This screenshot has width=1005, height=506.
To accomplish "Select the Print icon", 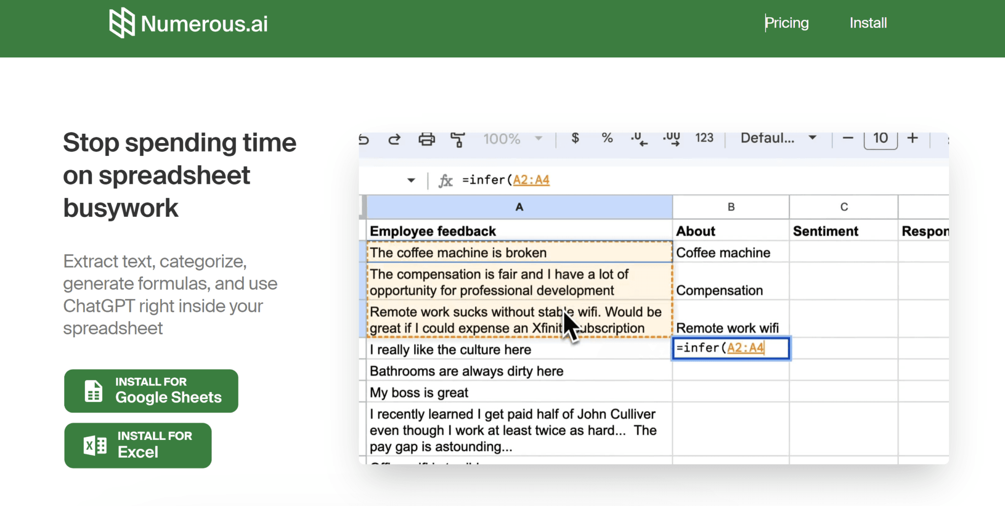I will [x=426, y=139].
